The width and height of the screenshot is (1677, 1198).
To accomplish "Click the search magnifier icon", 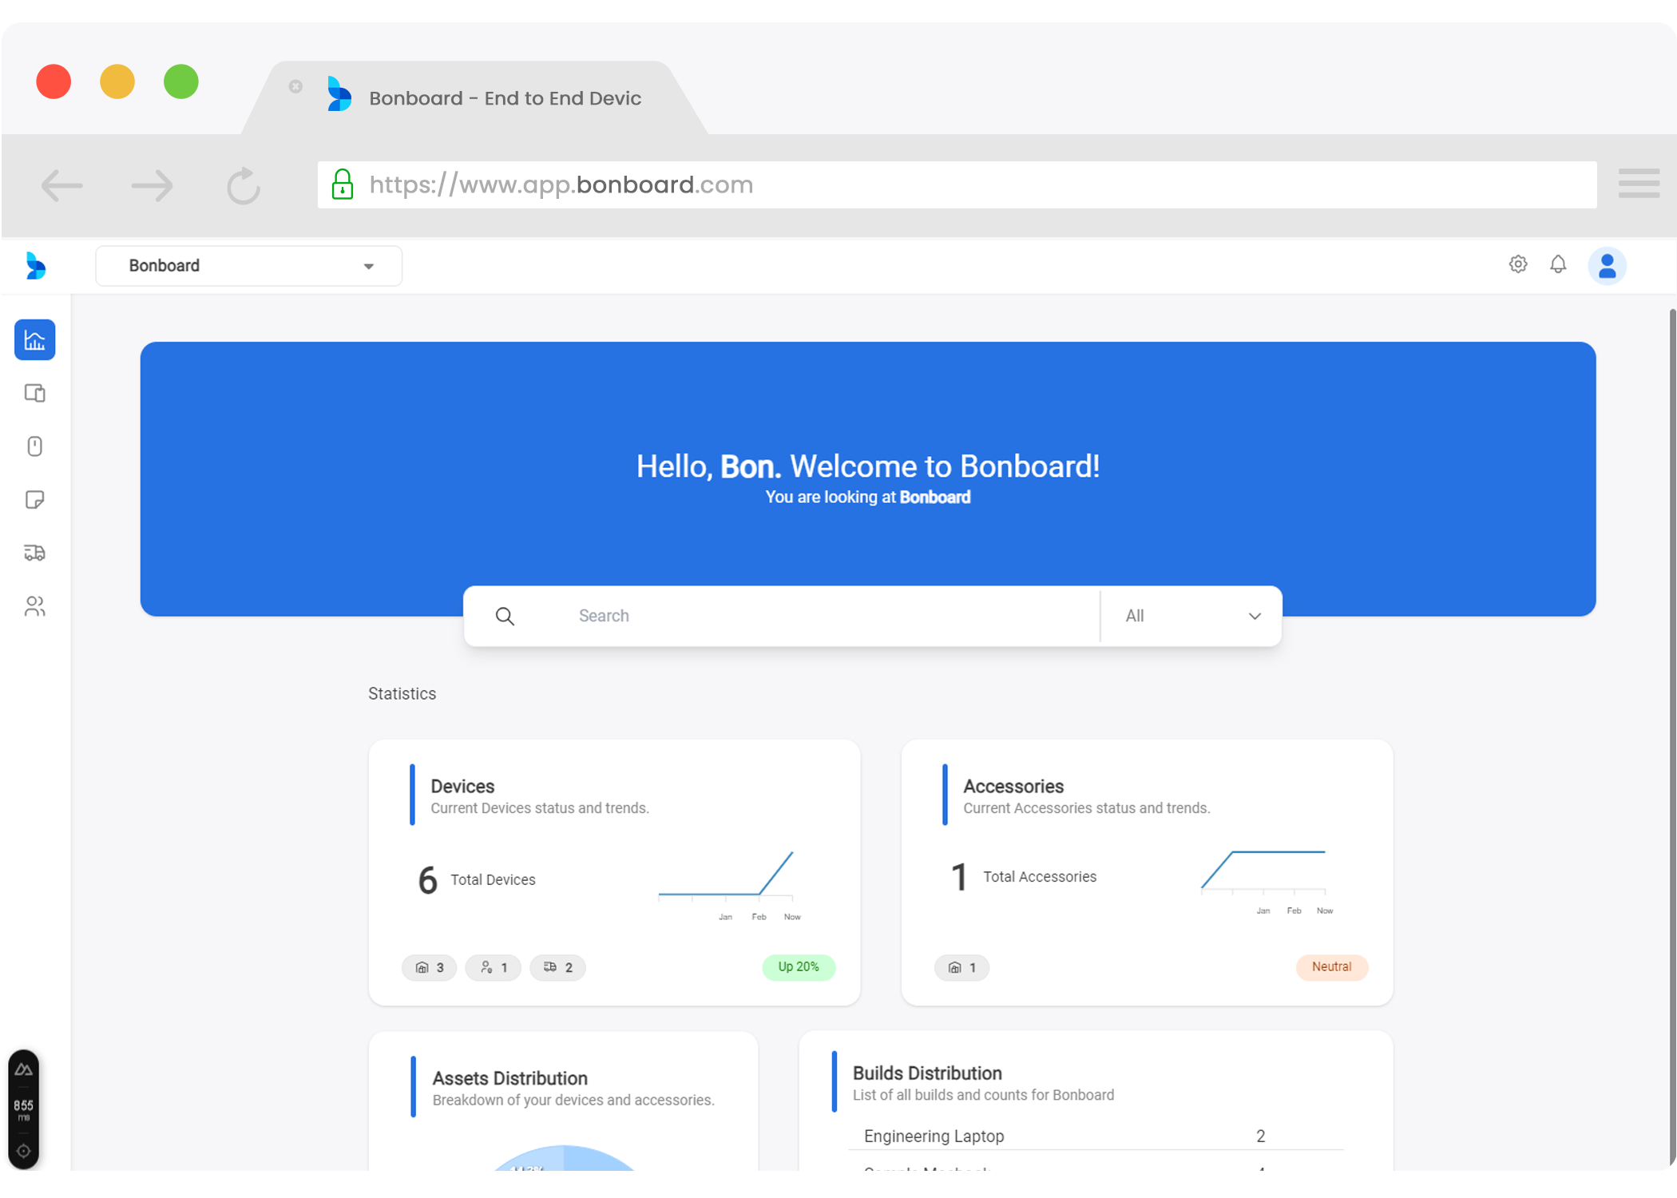I will pos(505,616).
